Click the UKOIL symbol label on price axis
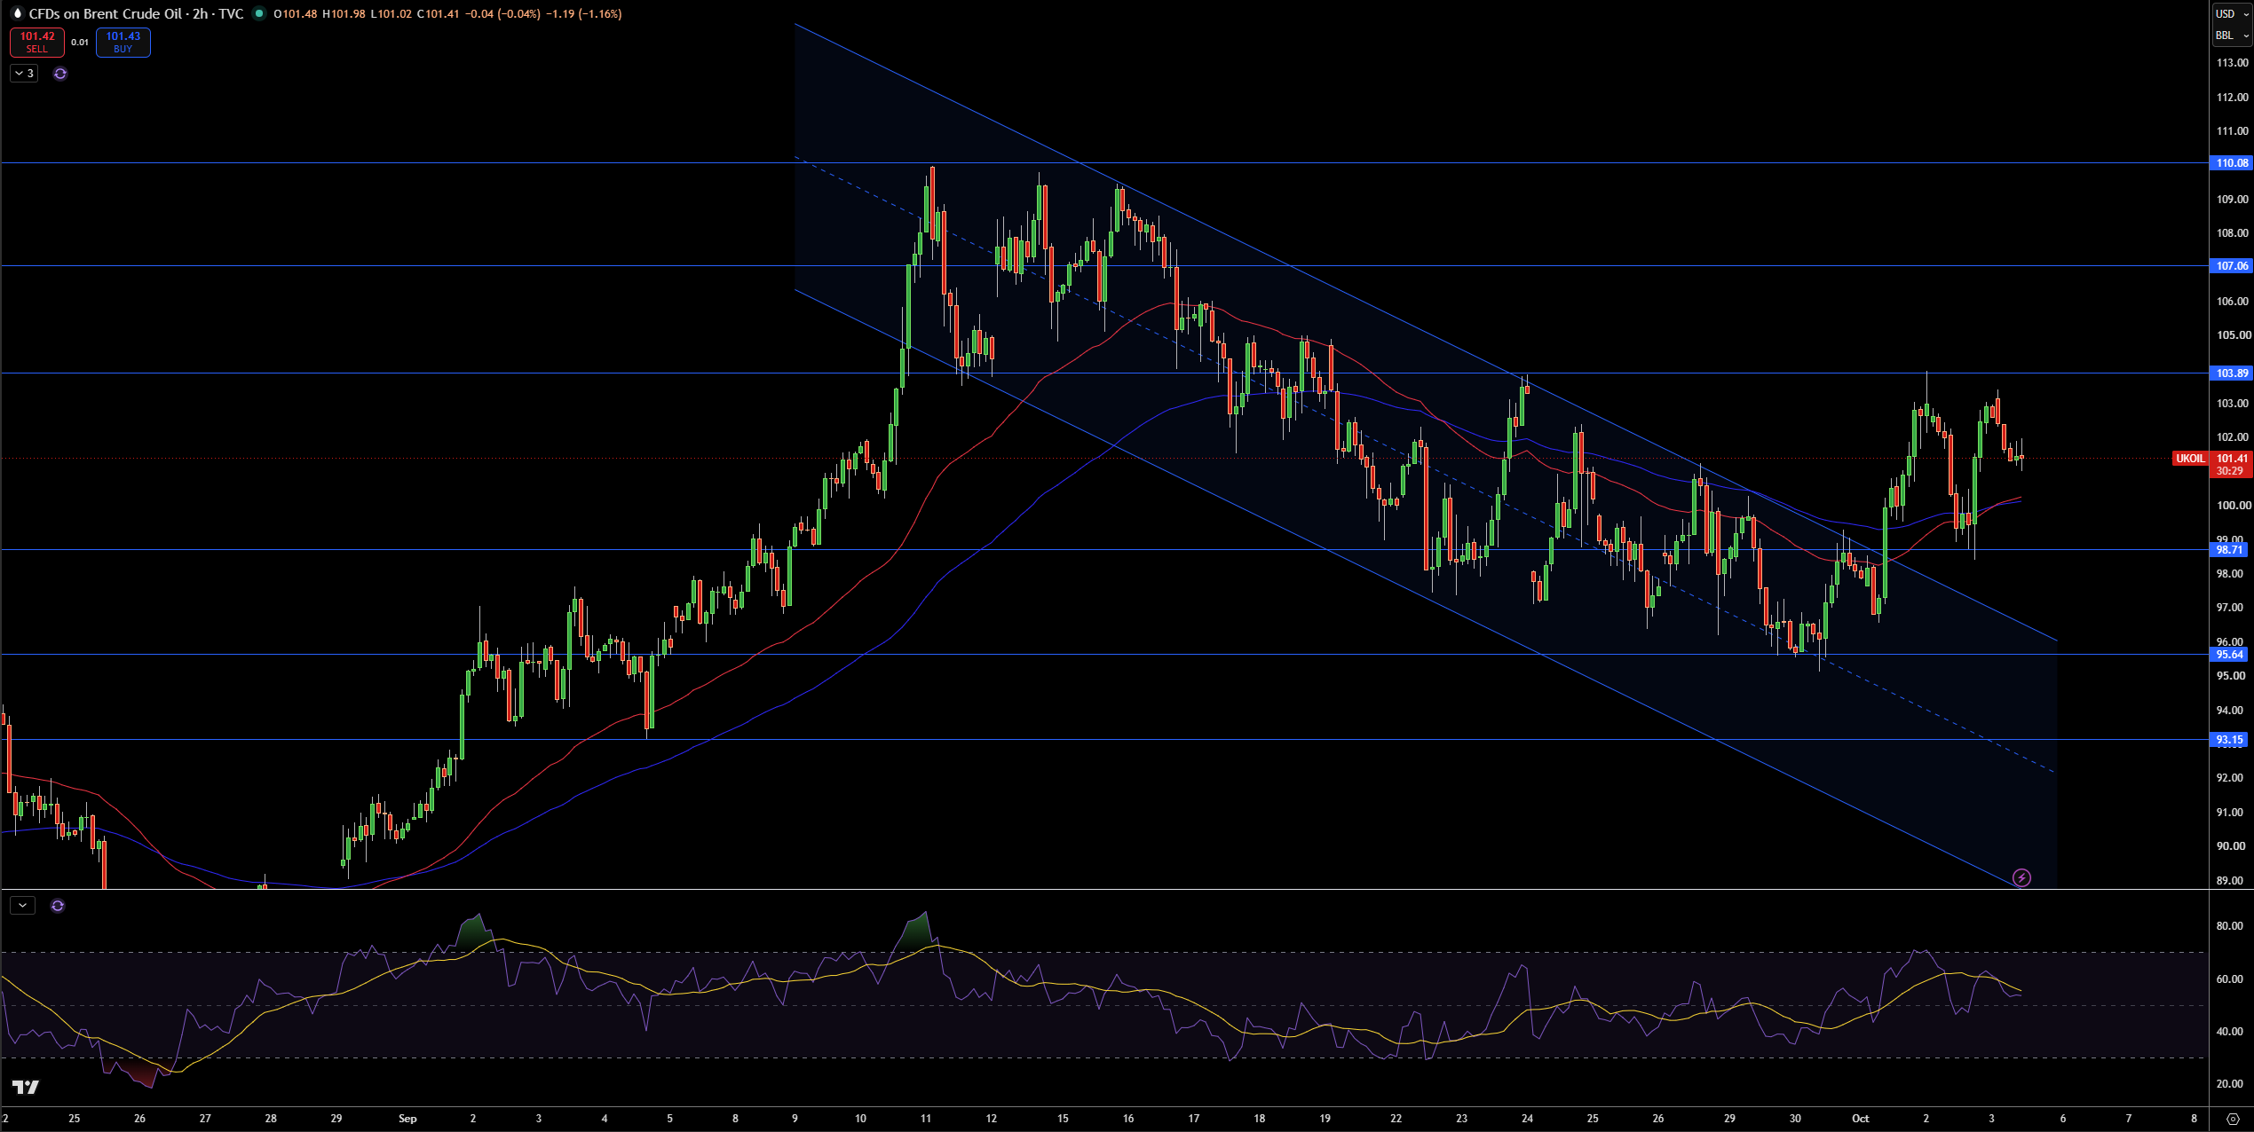The width and height of the screenshot is (2254, 1132). pyautogui.click(x=2190, y=459)
